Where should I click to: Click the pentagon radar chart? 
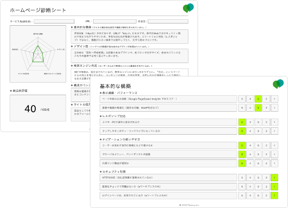(x=38, y=54)
